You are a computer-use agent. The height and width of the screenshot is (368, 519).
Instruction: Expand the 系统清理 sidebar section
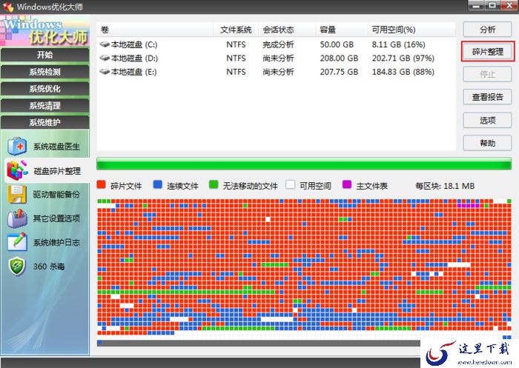[44, 105]
